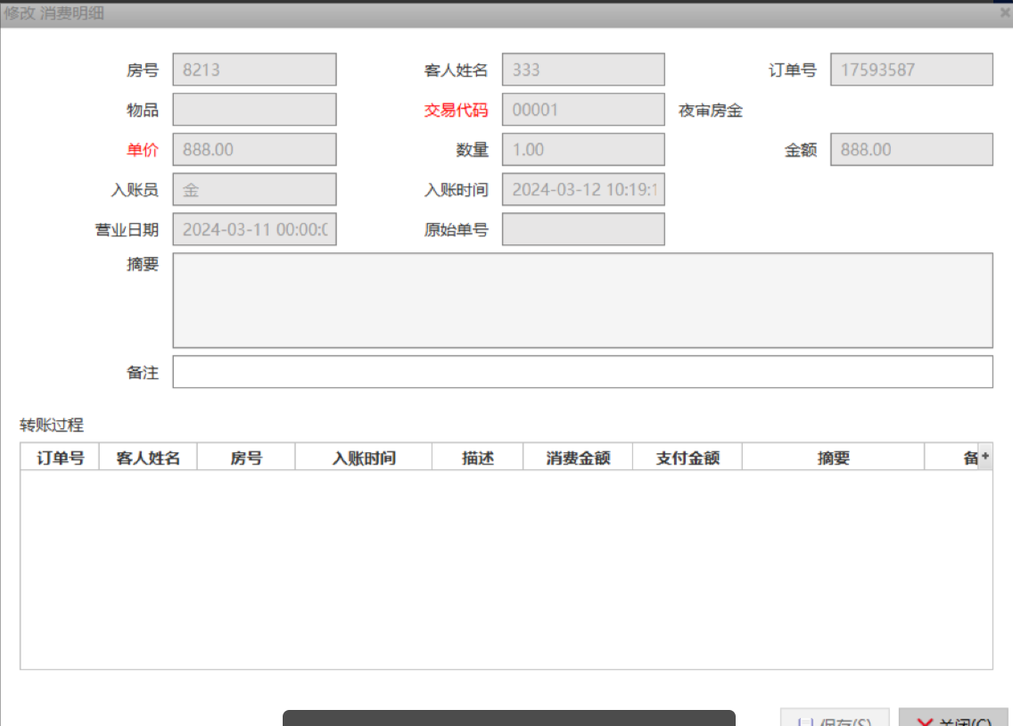The image size is (1013, 726).
Task: Click the empty 物品 item field
Action: click(254, 110)
